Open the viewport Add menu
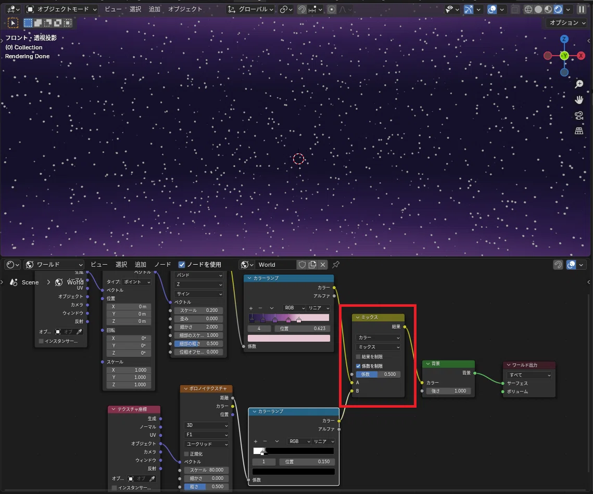Image resolution: width=593 pixels, height=494 pixels. pyautogui.click(x=154, y=9)
